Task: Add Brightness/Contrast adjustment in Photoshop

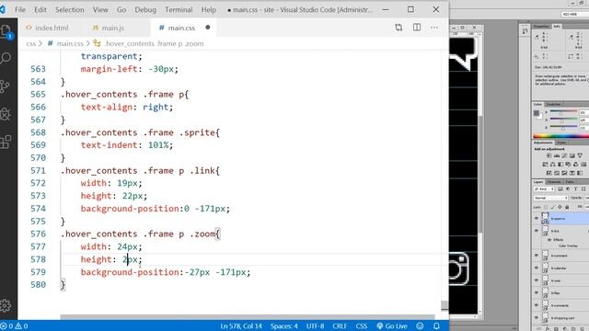Action: (549, 155)
